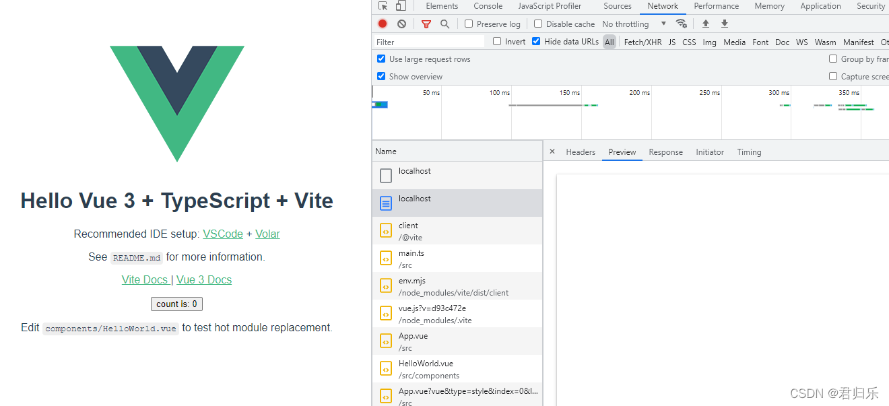This screenshot has height=406, width=889.
Task: Uncheck Hide data URLs
Action: (x=536, y=41)
